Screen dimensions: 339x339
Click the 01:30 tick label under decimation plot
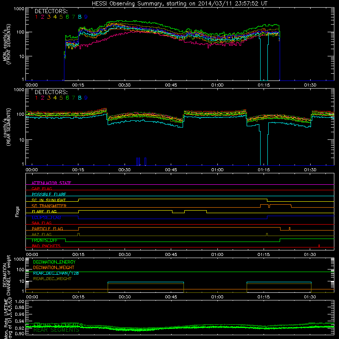click(310, 297)
